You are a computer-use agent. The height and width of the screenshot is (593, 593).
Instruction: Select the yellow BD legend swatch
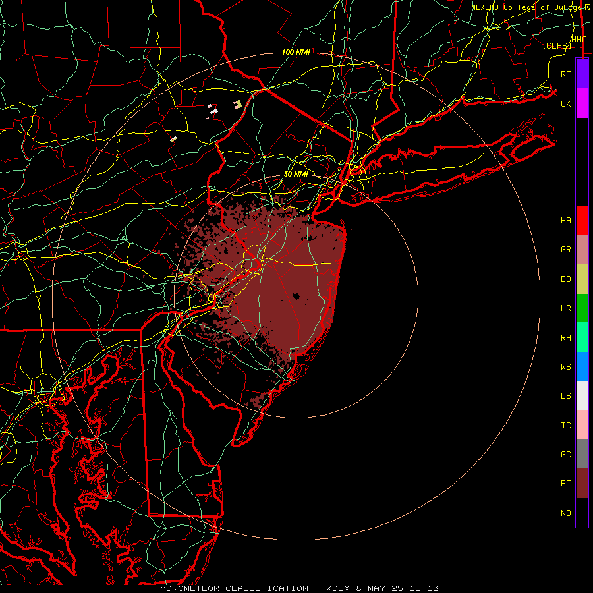(x=582, y=279)
